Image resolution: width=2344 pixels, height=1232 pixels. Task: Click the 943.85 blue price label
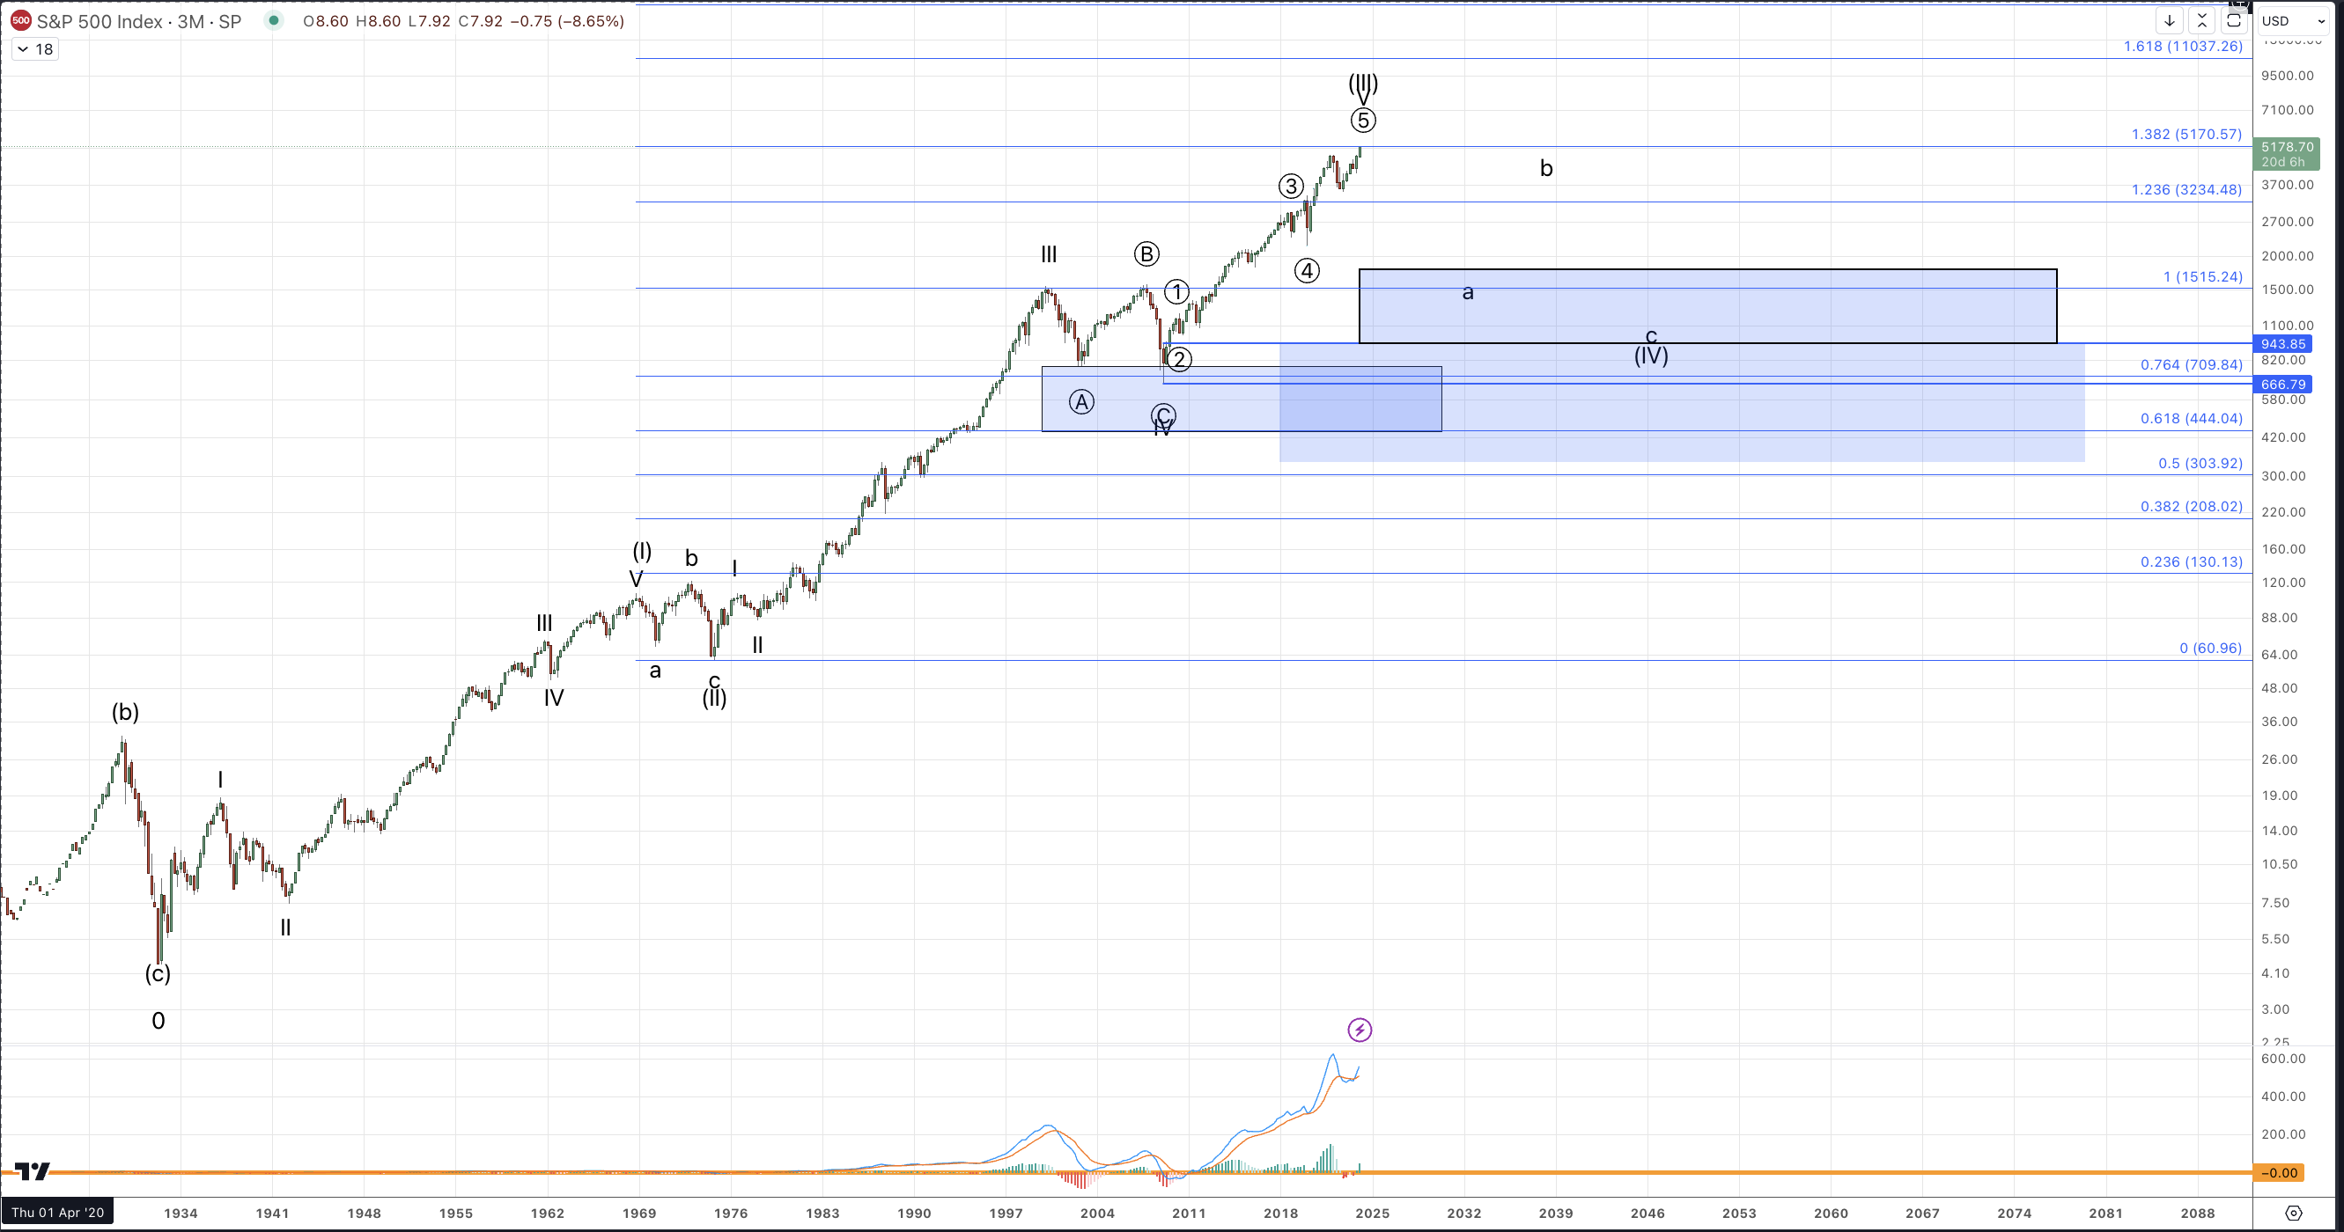tap(2283, 344)
